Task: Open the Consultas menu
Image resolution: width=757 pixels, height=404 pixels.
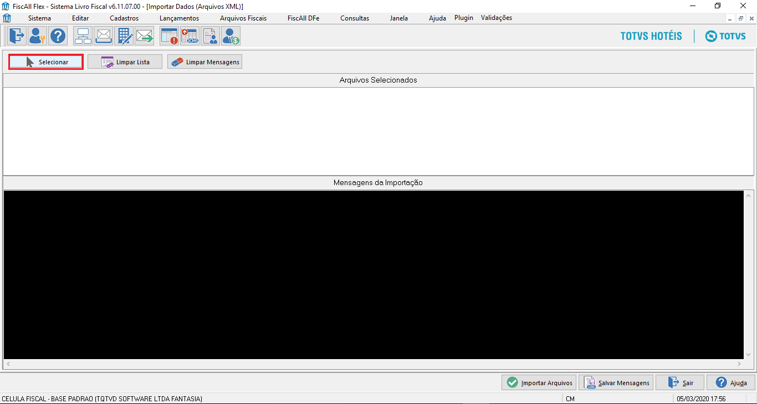Action: tap(354, 18)
